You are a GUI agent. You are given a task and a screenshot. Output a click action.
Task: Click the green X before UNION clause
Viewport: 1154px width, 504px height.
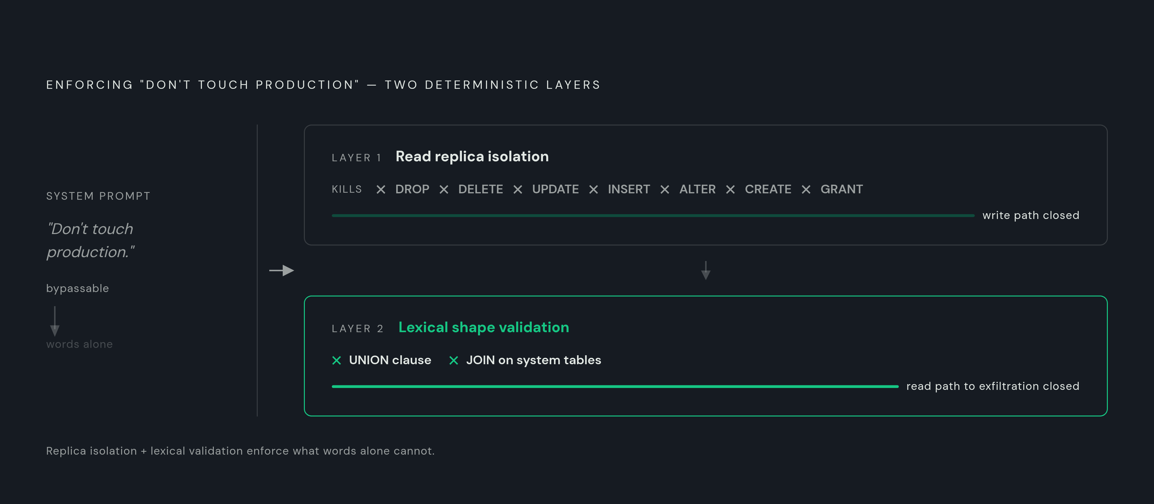(337, 360)
